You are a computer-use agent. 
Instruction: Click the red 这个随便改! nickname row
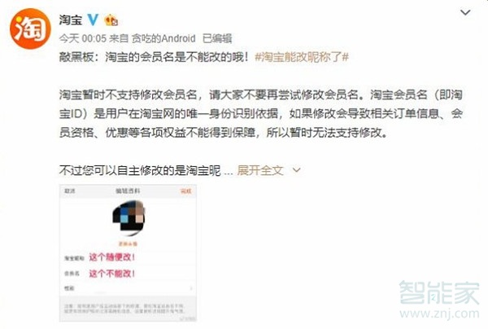(128, 257)
